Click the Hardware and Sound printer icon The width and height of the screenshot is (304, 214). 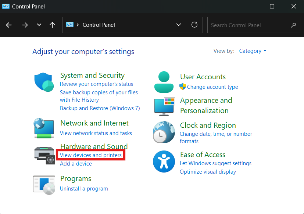click(44, 155)
